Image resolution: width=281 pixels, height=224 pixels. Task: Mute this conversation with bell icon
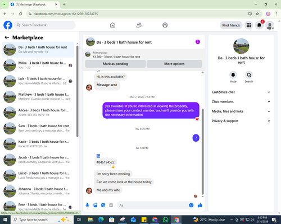[x=233, y=75]
